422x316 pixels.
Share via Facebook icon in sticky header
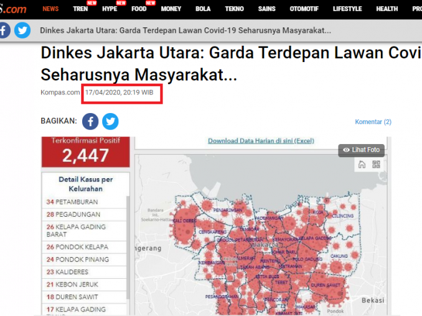[4, 30]
